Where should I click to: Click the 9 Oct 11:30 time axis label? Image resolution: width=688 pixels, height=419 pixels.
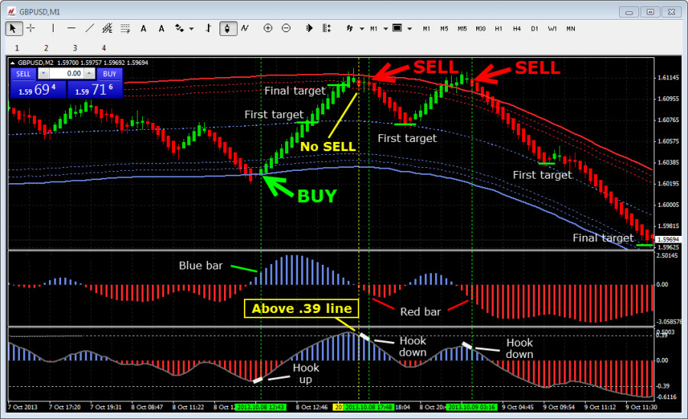(641, 407)
